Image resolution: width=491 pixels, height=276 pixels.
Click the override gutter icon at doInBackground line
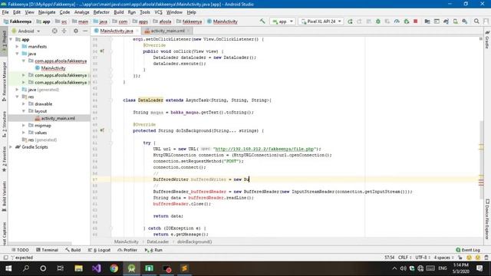pos(102,130)
